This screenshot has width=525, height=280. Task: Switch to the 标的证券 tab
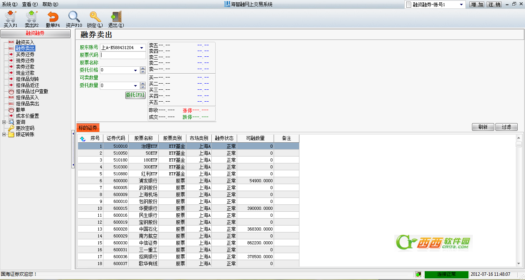(88, 128)
